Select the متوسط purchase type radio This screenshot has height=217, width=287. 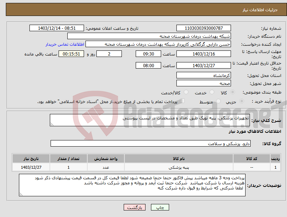point(218,101)
